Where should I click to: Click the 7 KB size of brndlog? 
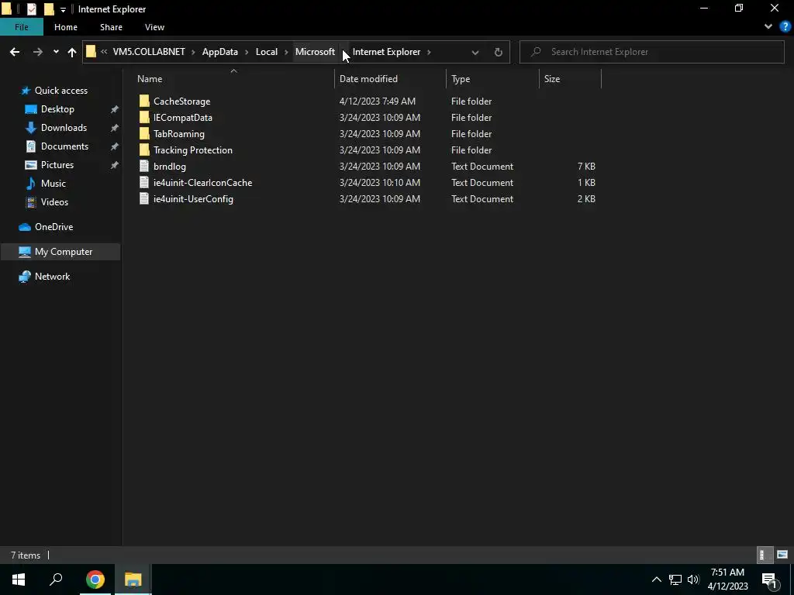coord(586,166)
